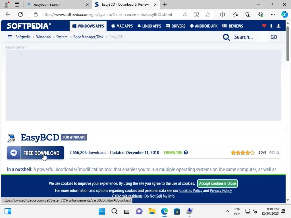Click the user account icon on Softpedia bar

pos(278,26)
